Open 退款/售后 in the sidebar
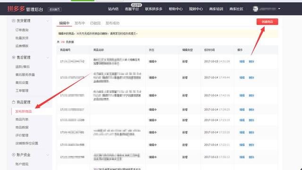Viewport: 302px width, 170px height. (23, 67)
